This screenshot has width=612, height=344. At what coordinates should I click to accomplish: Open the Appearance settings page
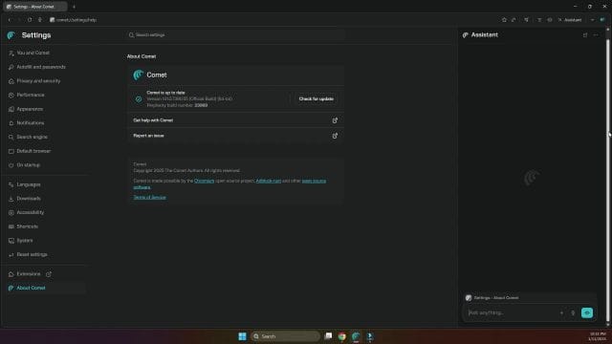(30, 109)
